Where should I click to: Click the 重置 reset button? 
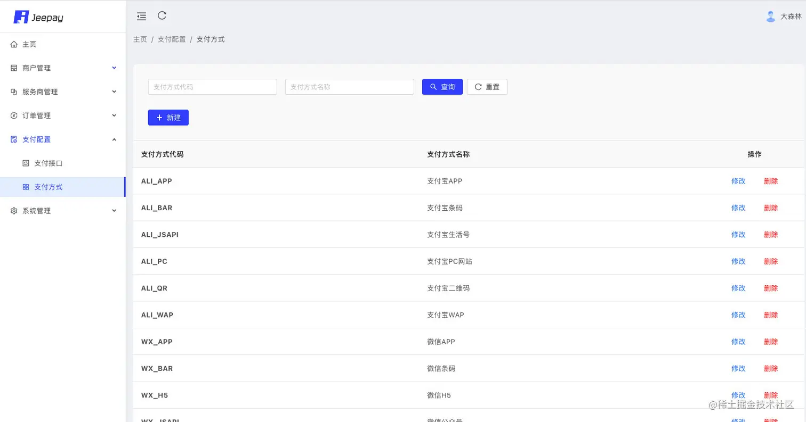pos(487,87)
